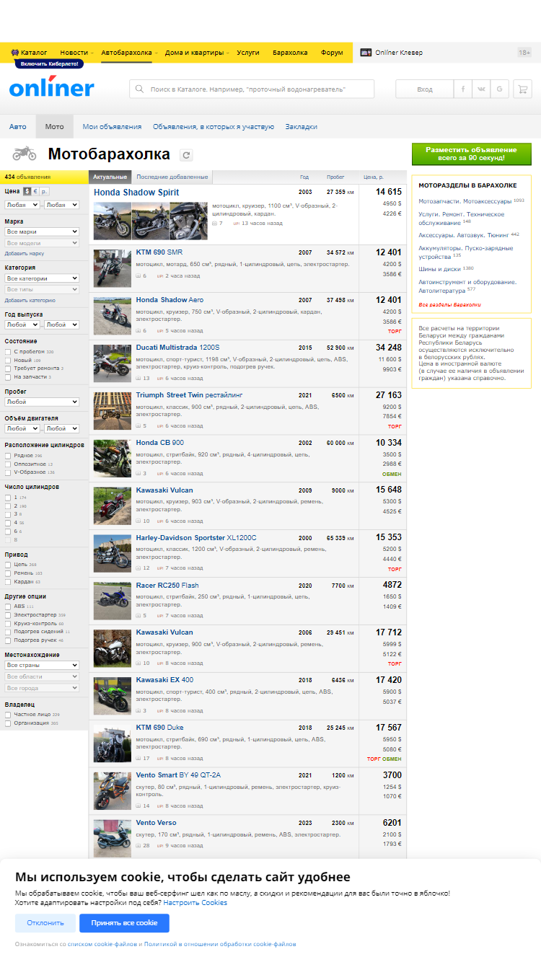
Task: Click Включить Киберлето banner button
Action: coord(49,63)
